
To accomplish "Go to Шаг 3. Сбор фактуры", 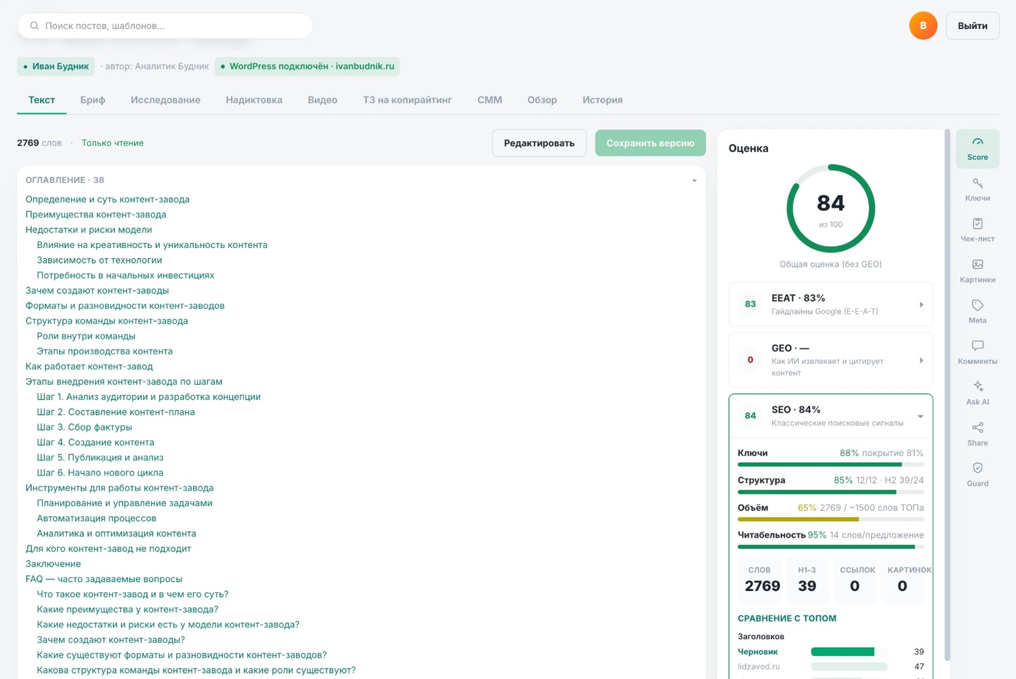I will click(85, 427).
